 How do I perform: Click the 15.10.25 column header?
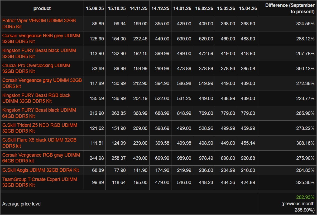[x=117, y=8]
